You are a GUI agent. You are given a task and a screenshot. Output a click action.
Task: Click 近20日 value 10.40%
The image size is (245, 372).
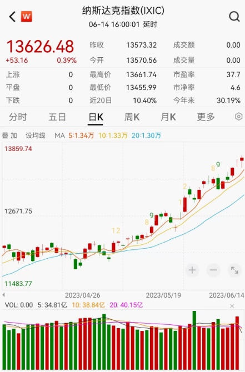144,100
